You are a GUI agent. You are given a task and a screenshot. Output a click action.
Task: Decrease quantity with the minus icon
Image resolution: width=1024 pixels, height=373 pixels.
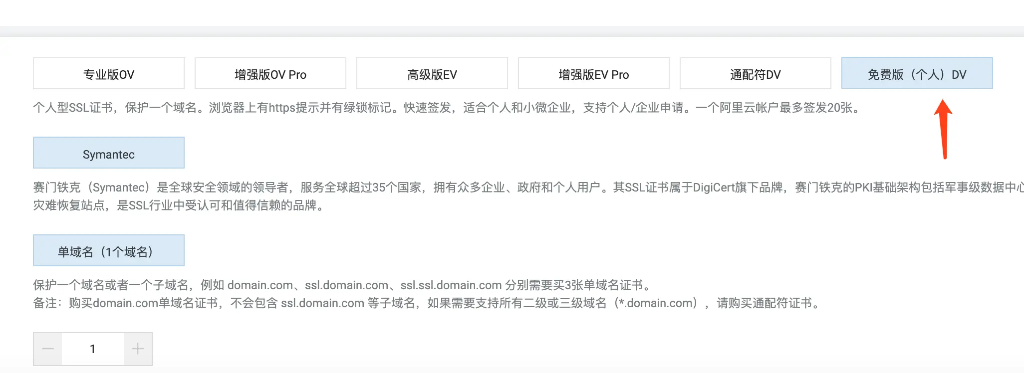coord(48,349)
